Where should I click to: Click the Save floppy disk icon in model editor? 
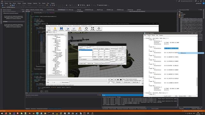click(x=61, y=29)
